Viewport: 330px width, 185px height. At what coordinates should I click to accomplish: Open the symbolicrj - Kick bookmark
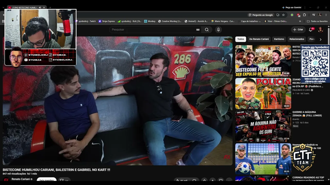click(129, 21)
